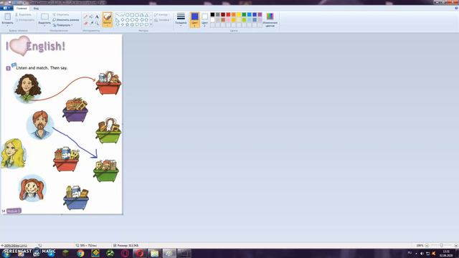Pick the white color swatch
The width and height of the screenshot is (459, 258).
[212, 20]
